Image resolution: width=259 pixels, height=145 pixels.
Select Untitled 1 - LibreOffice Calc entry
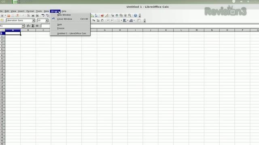click(x=72, y=33)
